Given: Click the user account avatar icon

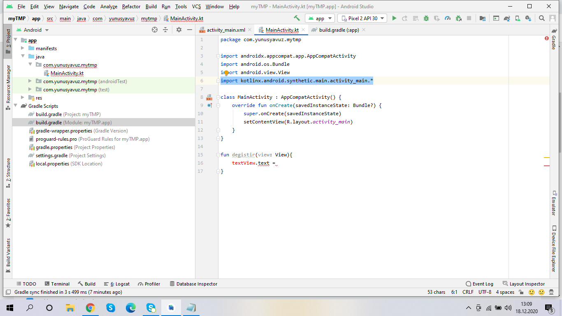Looking at the screenshot, I should 553,18.
